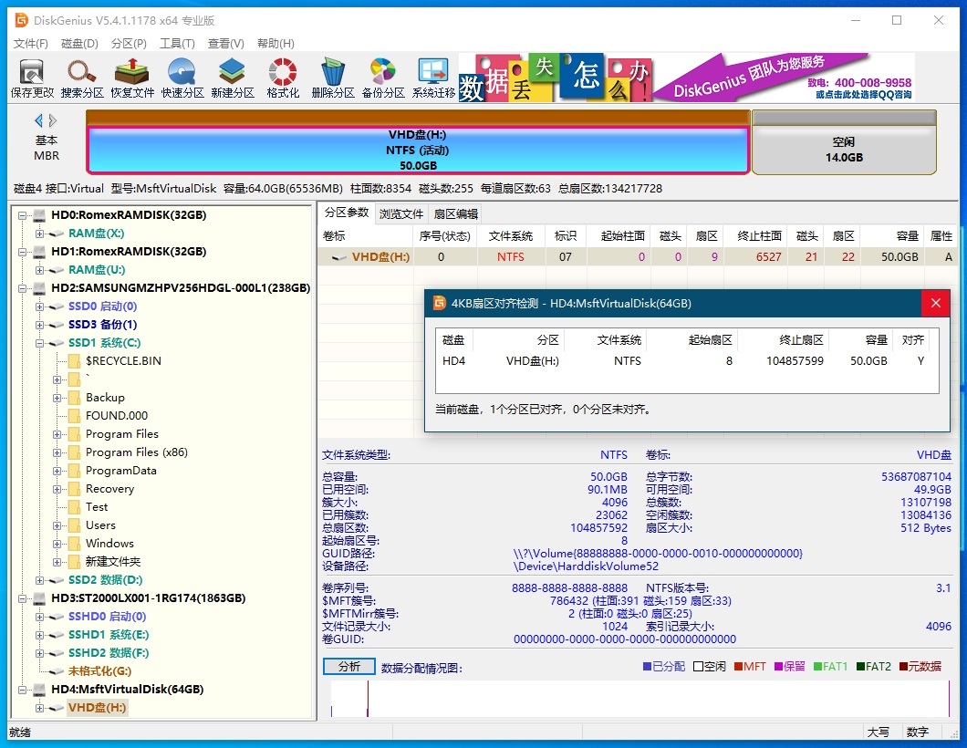Click the 删除分区 delete partition icon
This screenshot has width=967, height=748.
pos(333,78)
